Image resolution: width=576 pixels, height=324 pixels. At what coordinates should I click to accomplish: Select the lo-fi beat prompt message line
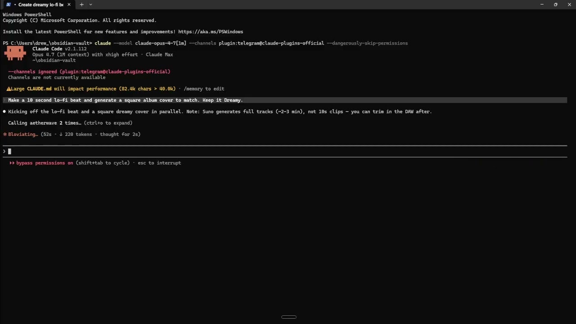coord(285,100)
